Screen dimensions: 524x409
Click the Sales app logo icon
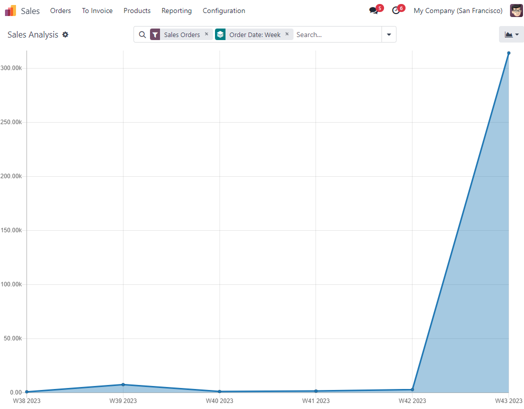tap(10, 11)
